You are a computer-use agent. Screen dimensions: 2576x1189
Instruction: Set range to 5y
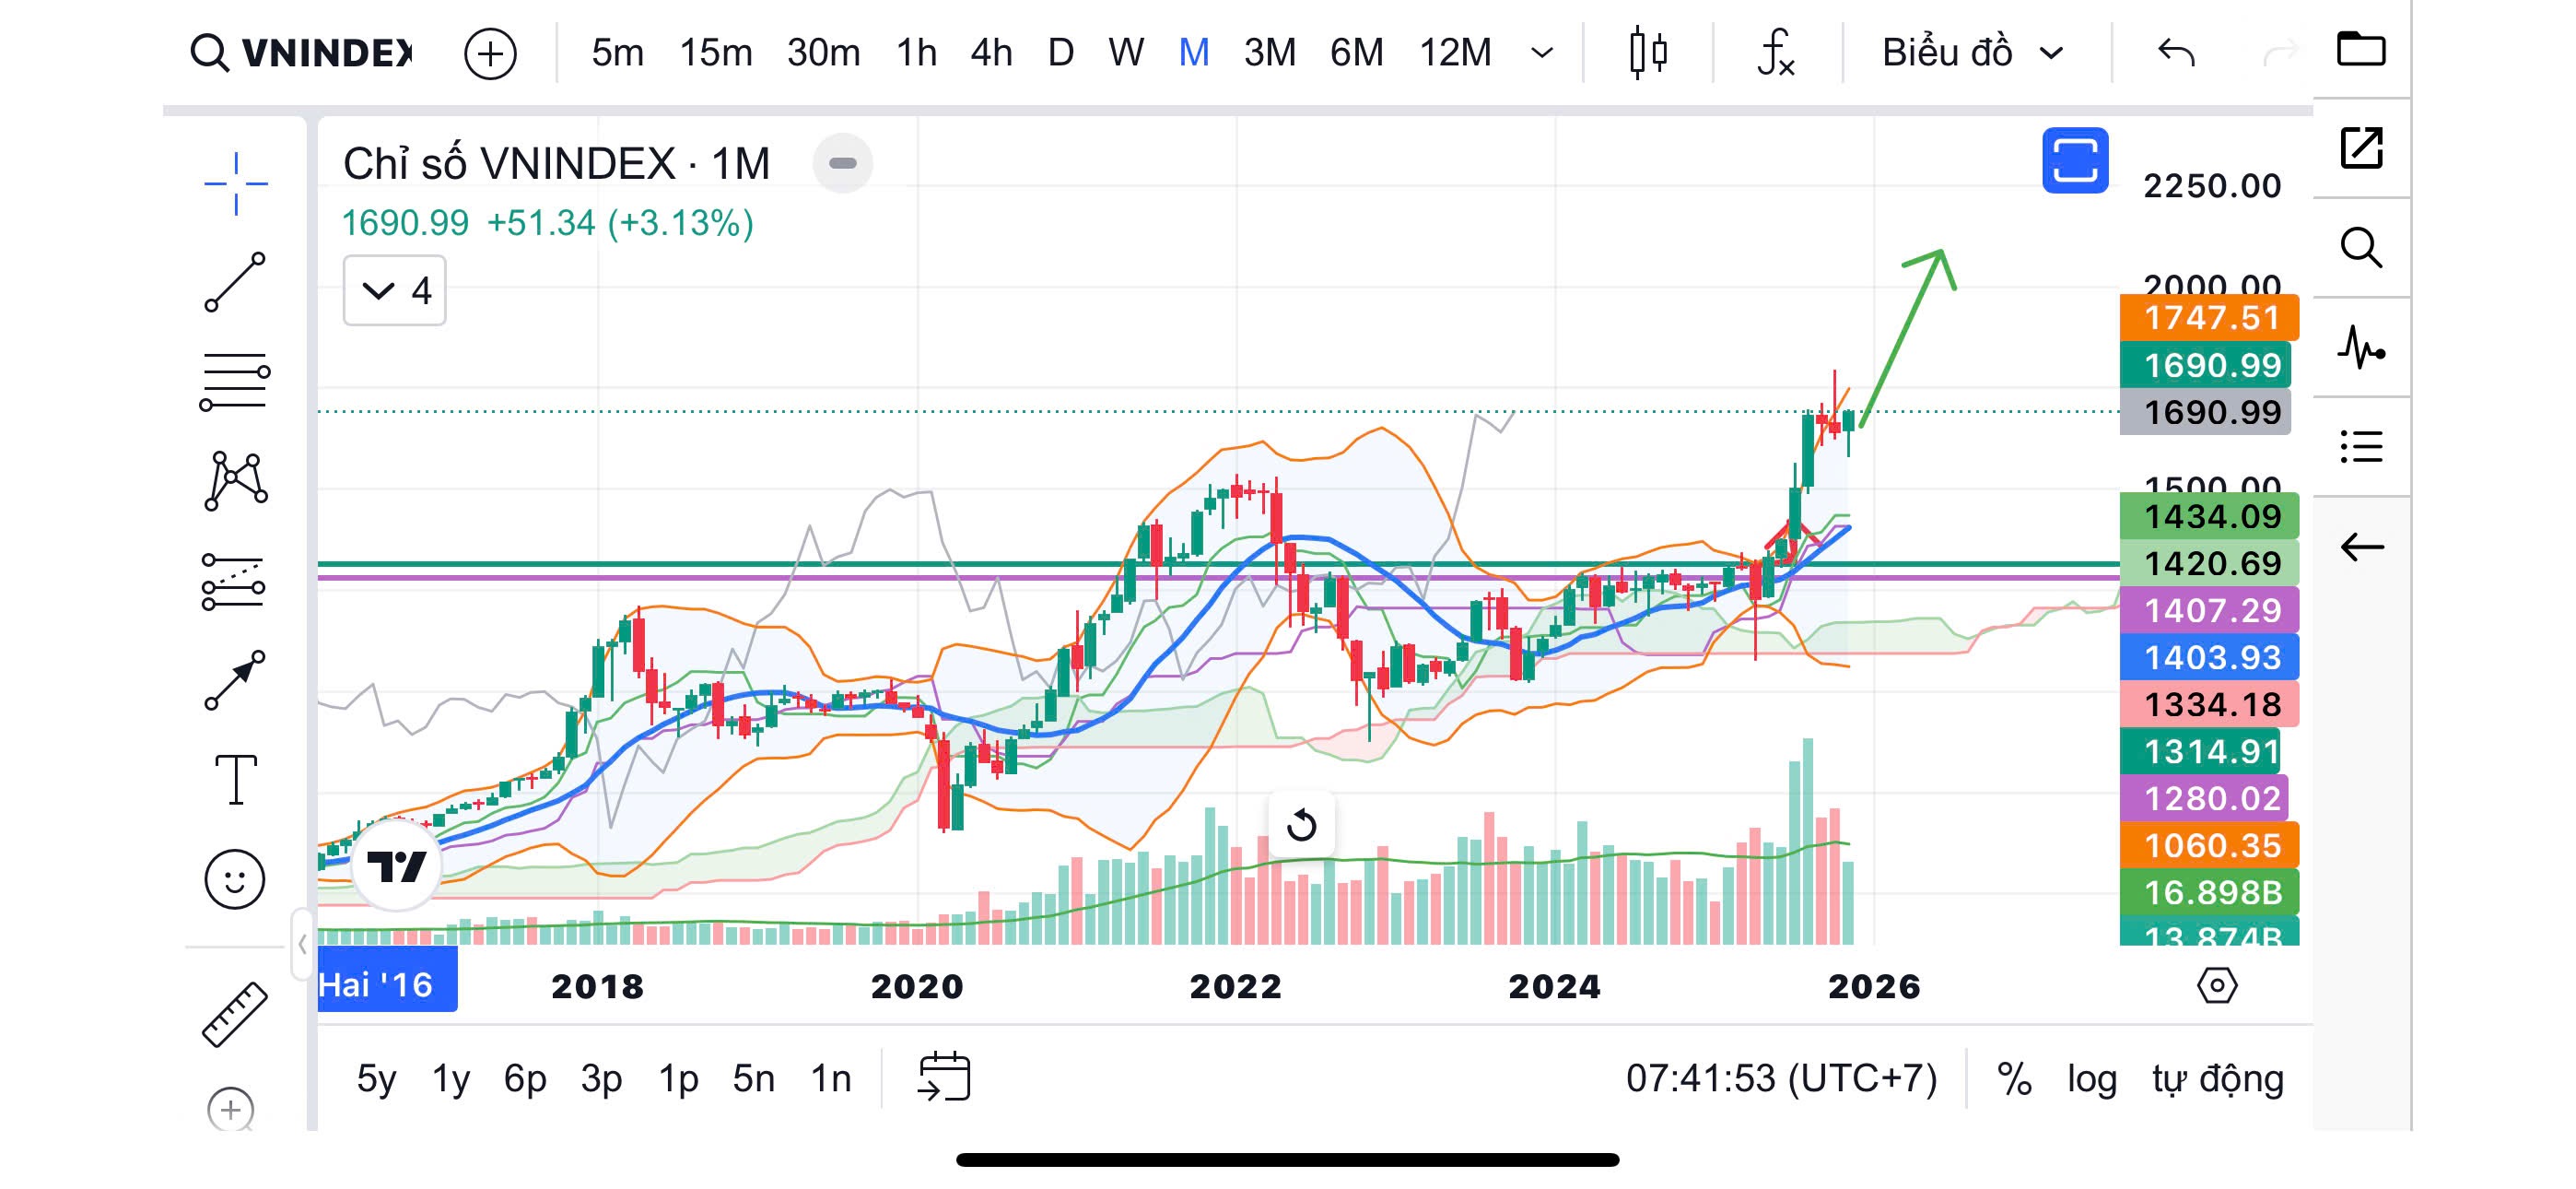click(x=376, y=1079)
